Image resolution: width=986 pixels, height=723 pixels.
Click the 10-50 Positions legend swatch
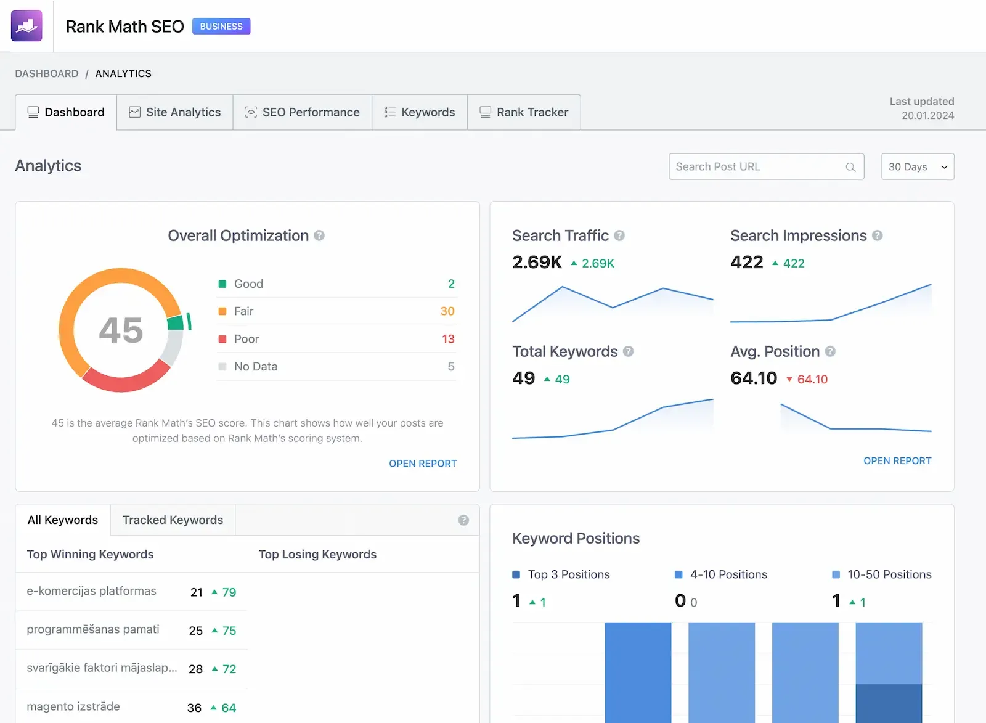[836, 574]
